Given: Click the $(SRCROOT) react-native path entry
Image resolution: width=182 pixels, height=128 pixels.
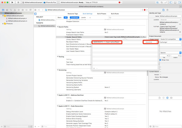Looking at the screenshot, I should [x=107, y=42].
